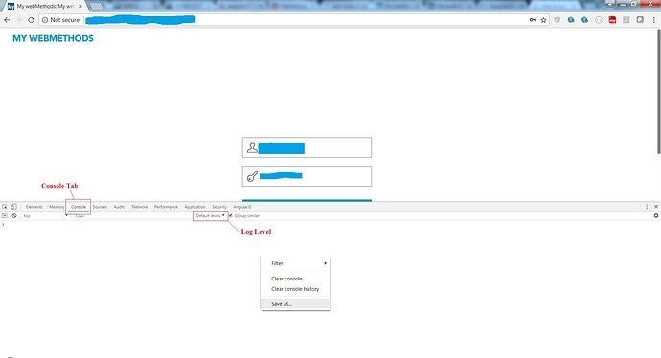Click the clear console icon
This screenshot has height=358, width=661.
coord(14,215)
